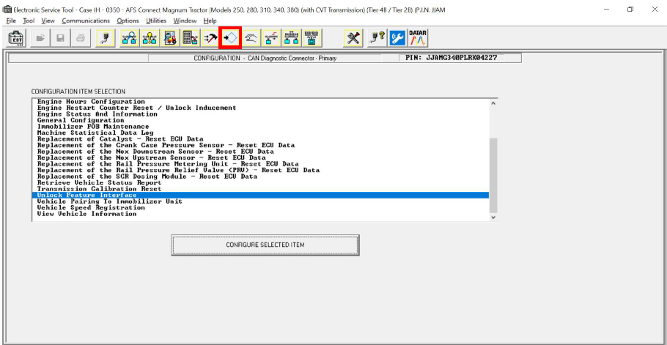Open the Window menu
Viewport: 667px width, 345px height.
[x=185, y=21]
